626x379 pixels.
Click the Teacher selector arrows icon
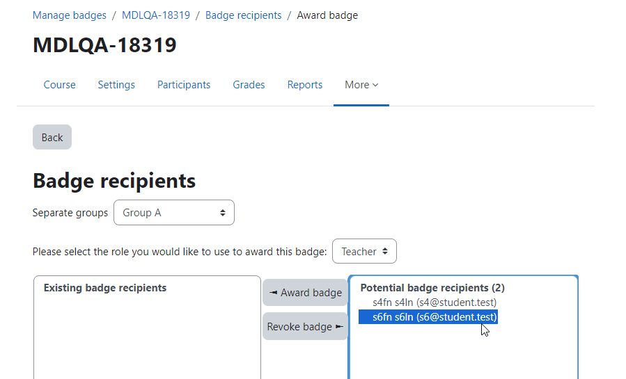tap(385, 251)
